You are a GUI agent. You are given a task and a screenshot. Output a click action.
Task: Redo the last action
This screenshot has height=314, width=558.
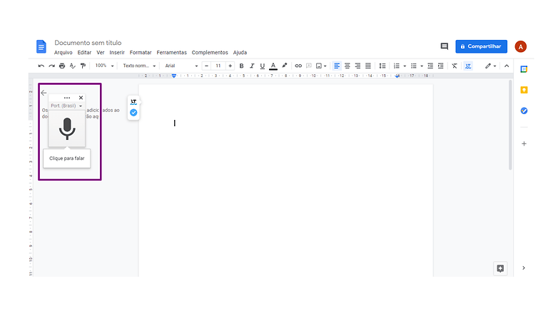51,66
